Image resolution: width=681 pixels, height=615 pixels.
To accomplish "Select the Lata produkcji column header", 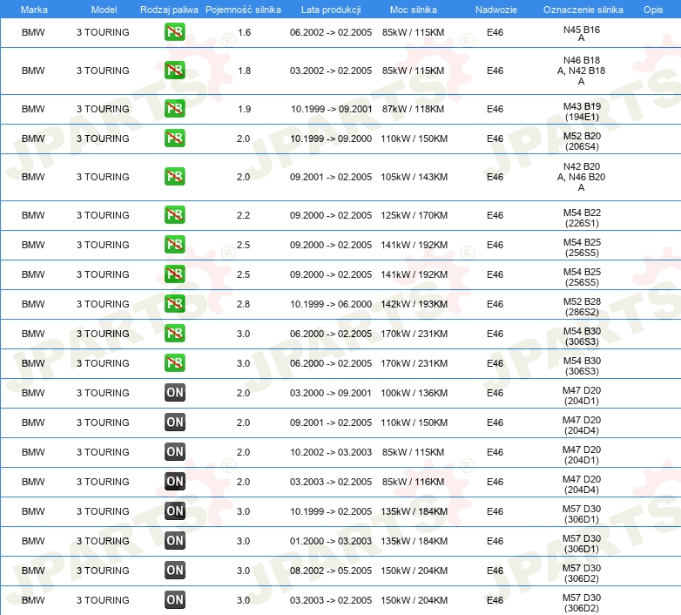I will tap(330, 9).
